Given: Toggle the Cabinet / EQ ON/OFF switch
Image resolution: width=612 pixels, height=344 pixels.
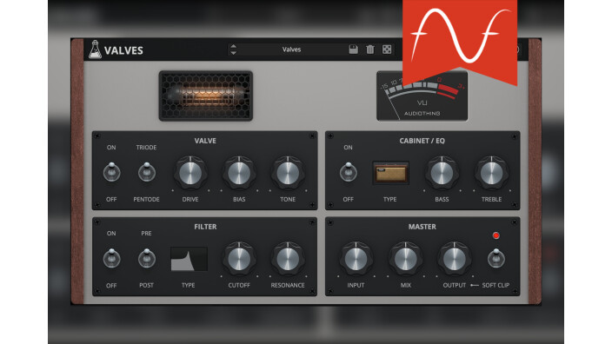Looking at the screenshot, I should (348, 172).
